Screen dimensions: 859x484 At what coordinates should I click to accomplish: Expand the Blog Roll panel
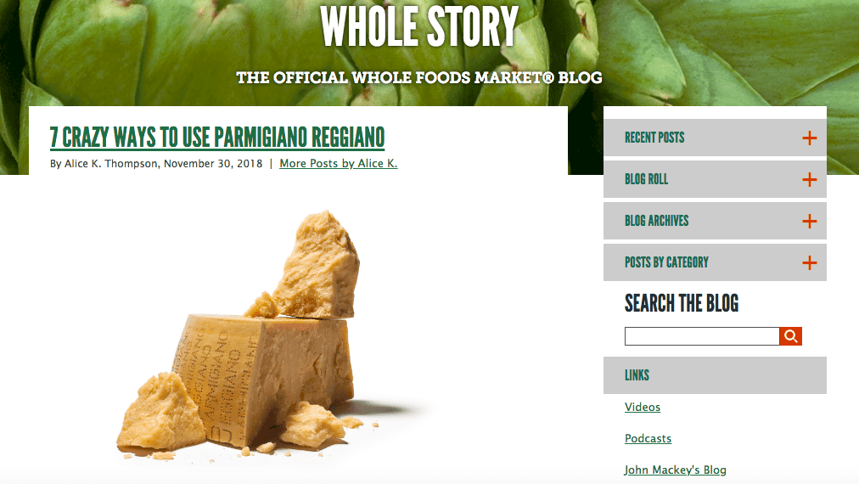(715, 179)
